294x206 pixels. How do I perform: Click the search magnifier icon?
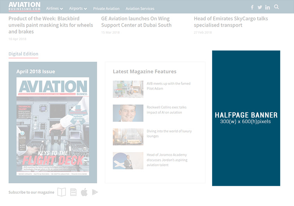(276, 7)
